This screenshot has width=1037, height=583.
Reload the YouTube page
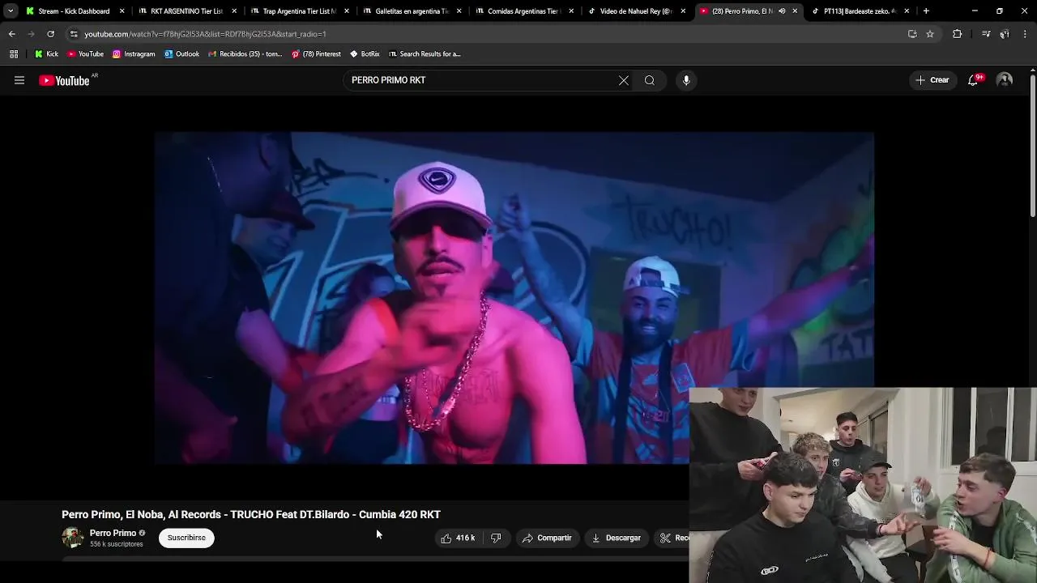(x=50, y=34)
